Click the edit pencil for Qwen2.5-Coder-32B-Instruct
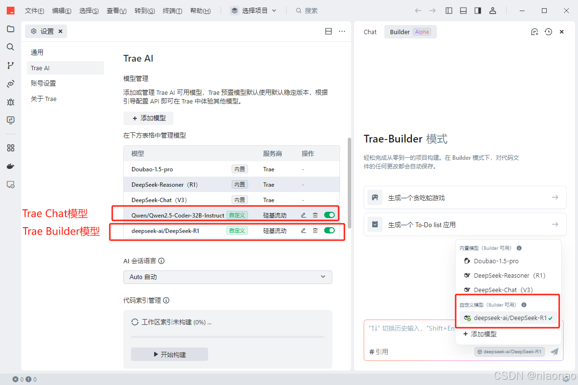Viewport: 578px width, 385px height. (303, 215)
